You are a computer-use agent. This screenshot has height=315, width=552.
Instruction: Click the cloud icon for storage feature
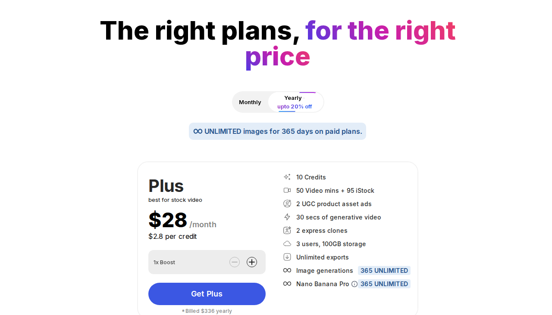pyautogui.click(x=287, y=244)
